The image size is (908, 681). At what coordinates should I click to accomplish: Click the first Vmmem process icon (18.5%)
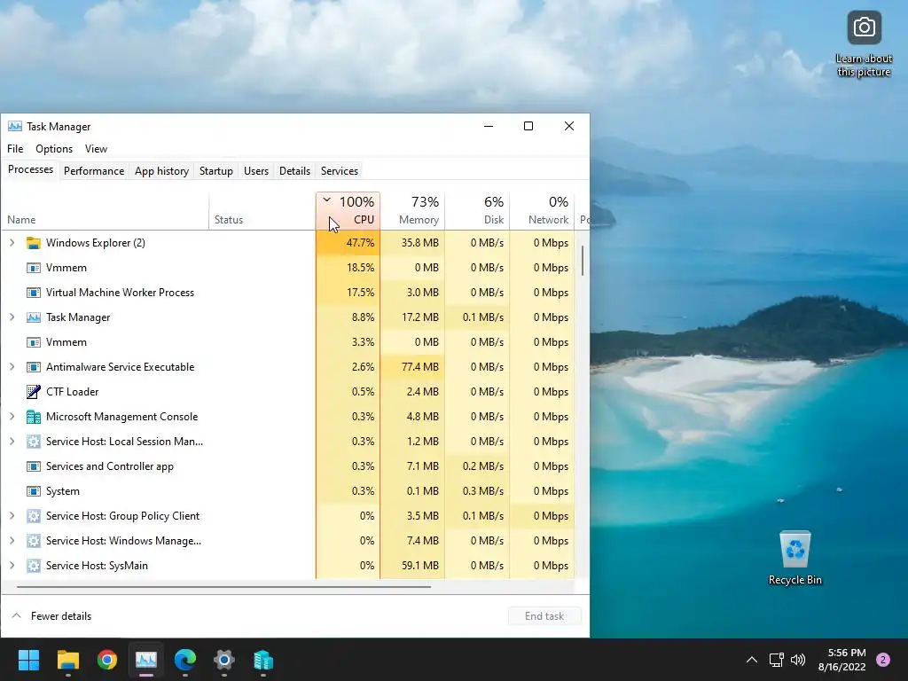point(34,268)
